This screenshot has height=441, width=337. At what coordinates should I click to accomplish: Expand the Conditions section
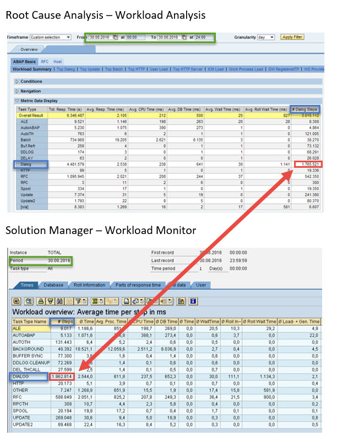(x=17, y=82)
